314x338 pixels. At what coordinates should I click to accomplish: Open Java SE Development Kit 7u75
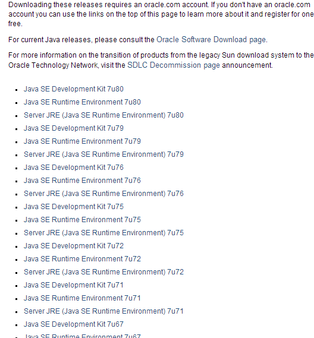(x=74, y=207)
